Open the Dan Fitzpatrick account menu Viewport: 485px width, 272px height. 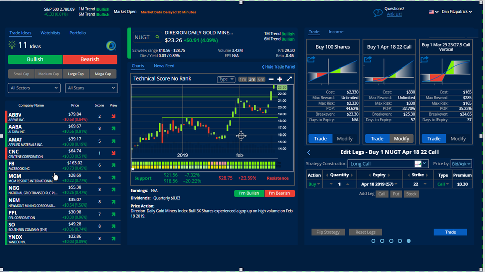coord(457,12)
